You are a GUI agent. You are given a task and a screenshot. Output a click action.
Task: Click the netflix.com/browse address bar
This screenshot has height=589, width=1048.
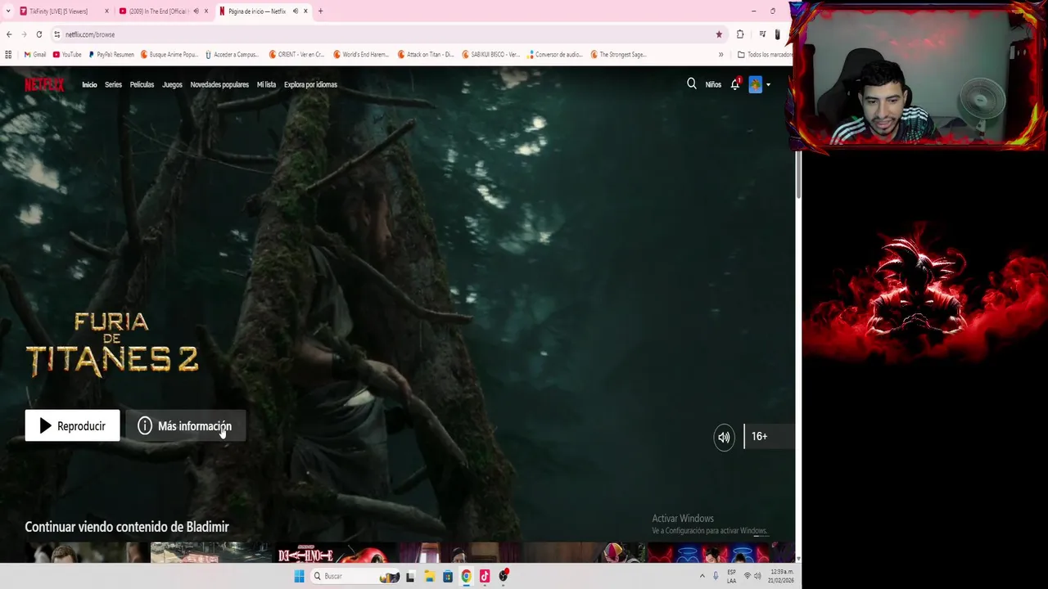(x=389, y=34)
